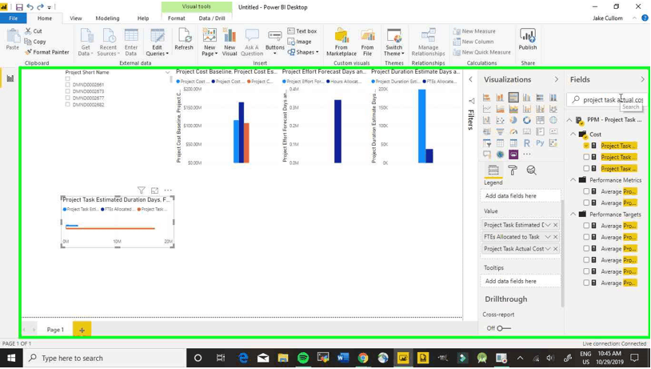Remove FTEs Allocated to Task field
651x369 pixels.
(x=556, y=237)
